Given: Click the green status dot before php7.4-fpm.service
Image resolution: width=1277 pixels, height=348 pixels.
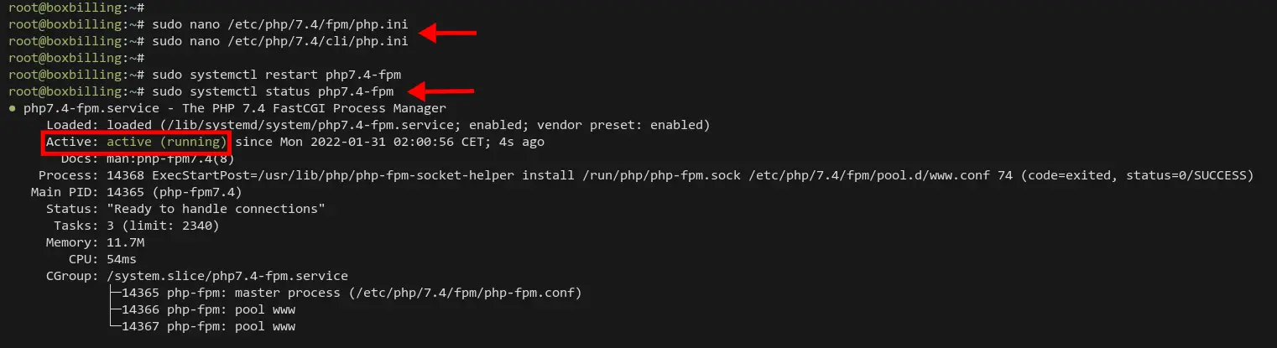Looking at the screenshot, I should coord(12,108).
